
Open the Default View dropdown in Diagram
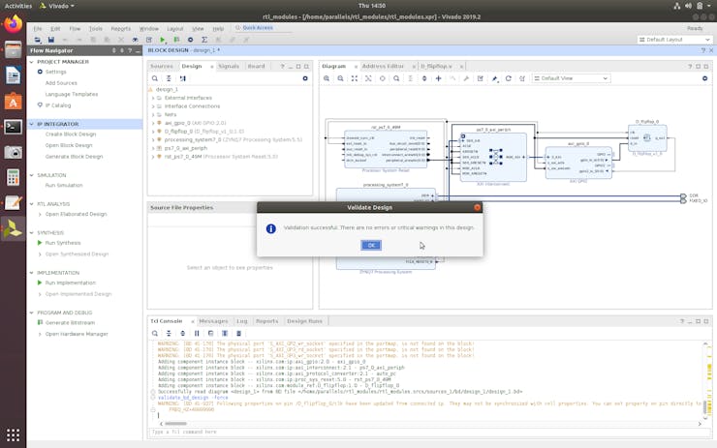pos(572,78)
